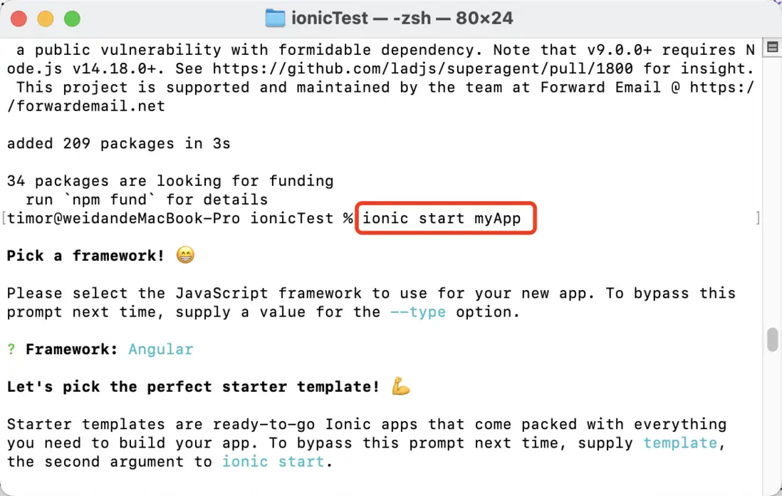Click the green full-screen window button

click(72, 19)
